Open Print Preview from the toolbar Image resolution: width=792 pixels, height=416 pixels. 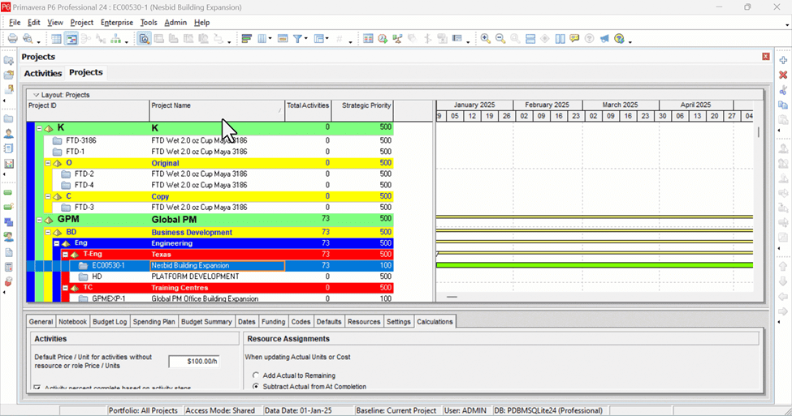pos(28,39)
